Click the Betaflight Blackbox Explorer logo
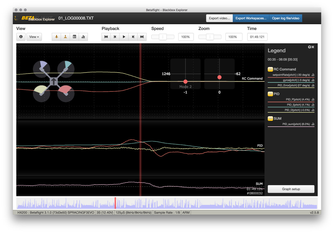Image resolution: width=334 pixels, height=233 pixels. [x=35, y=18]
